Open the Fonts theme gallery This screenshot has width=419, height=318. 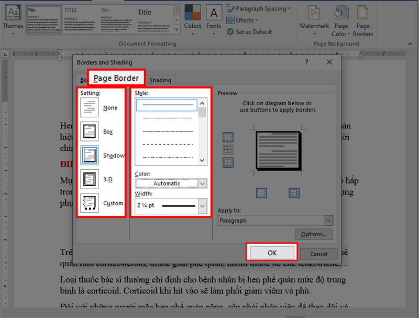(x=214, y=19)
